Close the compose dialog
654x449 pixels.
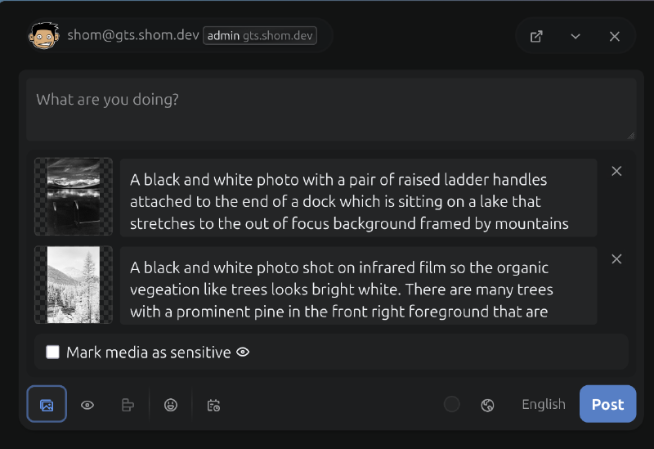click(615, 36)
